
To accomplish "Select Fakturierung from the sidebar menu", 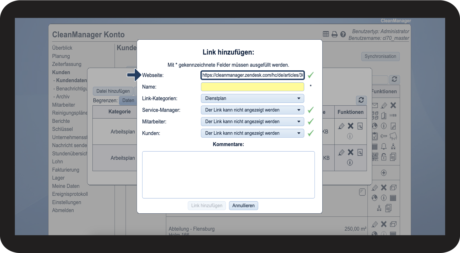I will (66, 170).
